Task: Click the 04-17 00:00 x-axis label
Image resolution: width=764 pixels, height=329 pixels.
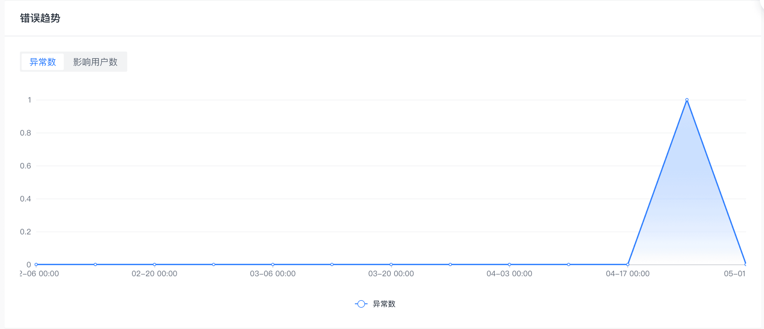Action: coord(628,274)
